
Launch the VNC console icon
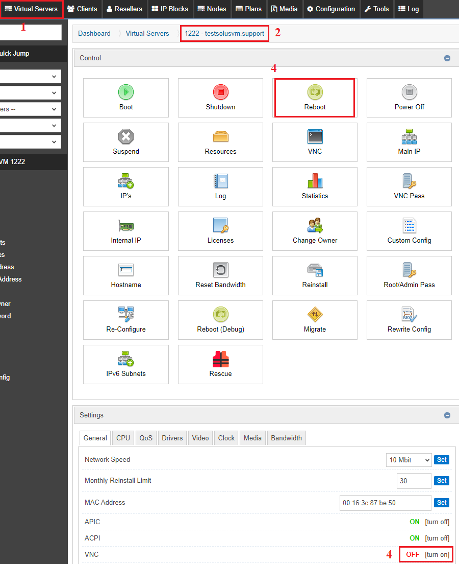pyautogui.click(x=315, y=137)
